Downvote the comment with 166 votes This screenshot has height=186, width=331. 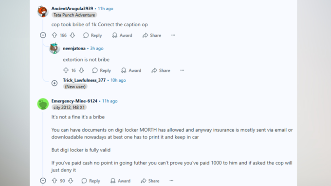(73, 35)
